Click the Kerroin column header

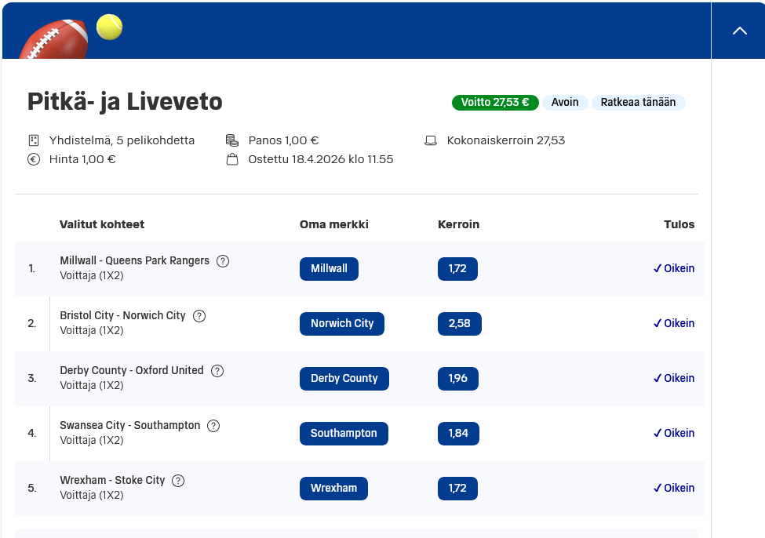[459, 224]
